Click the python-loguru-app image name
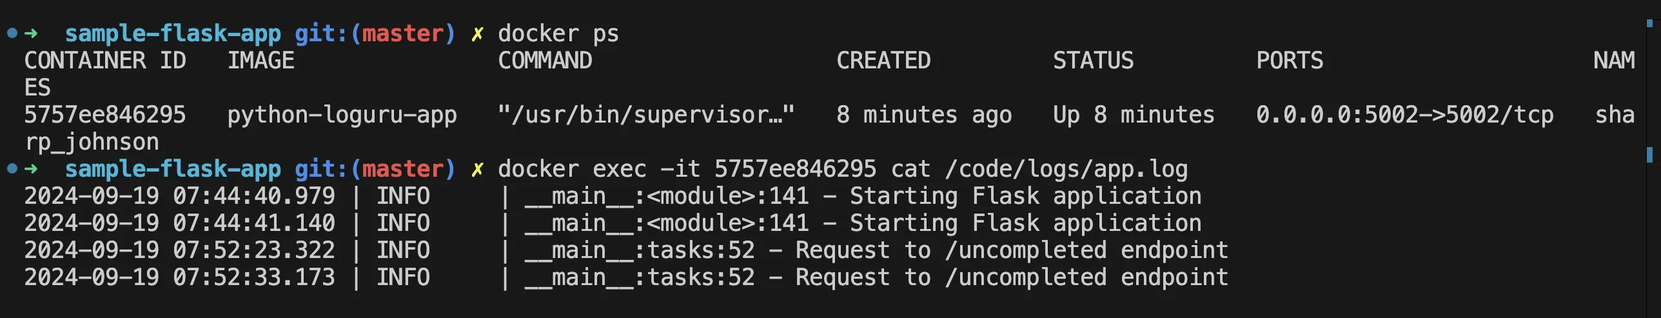 342,115
